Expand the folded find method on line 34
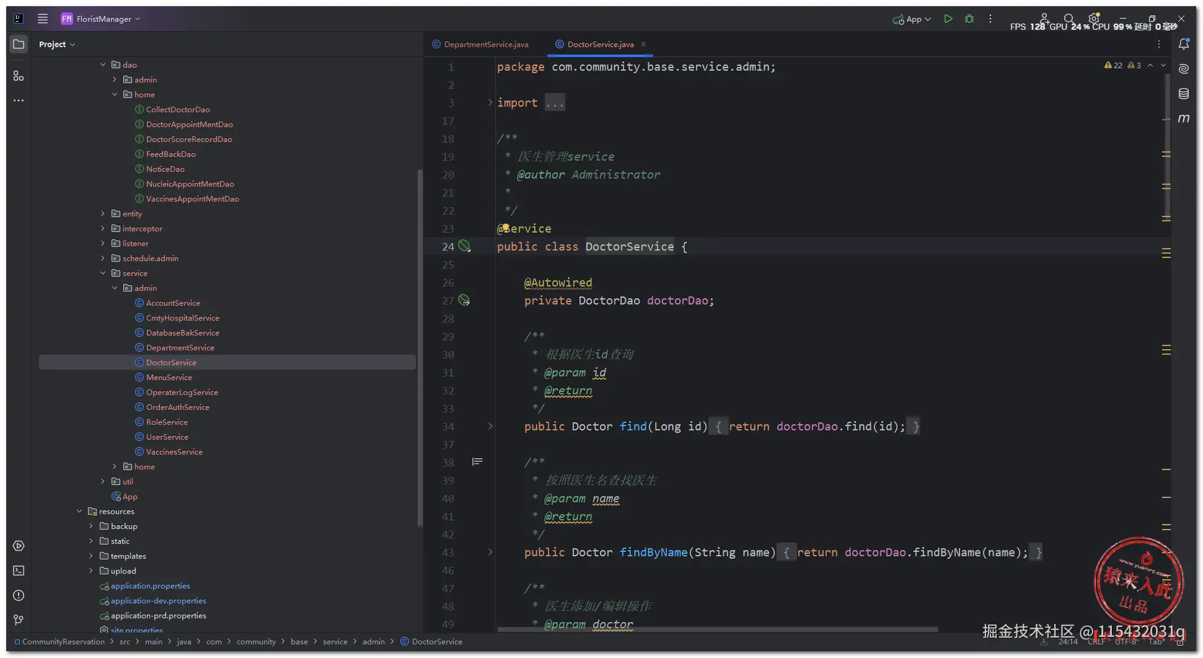 [490, 426]
